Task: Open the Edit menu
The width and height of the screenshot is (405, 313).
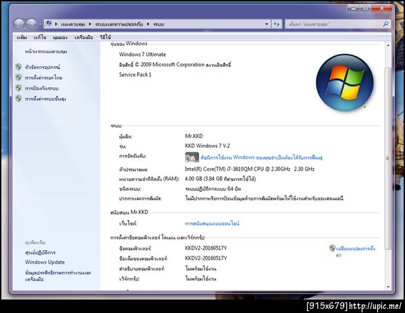Action: click(x=40, y=38)
